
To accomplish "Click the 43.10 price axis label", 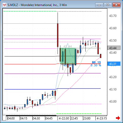I will (x=113, y=89).
